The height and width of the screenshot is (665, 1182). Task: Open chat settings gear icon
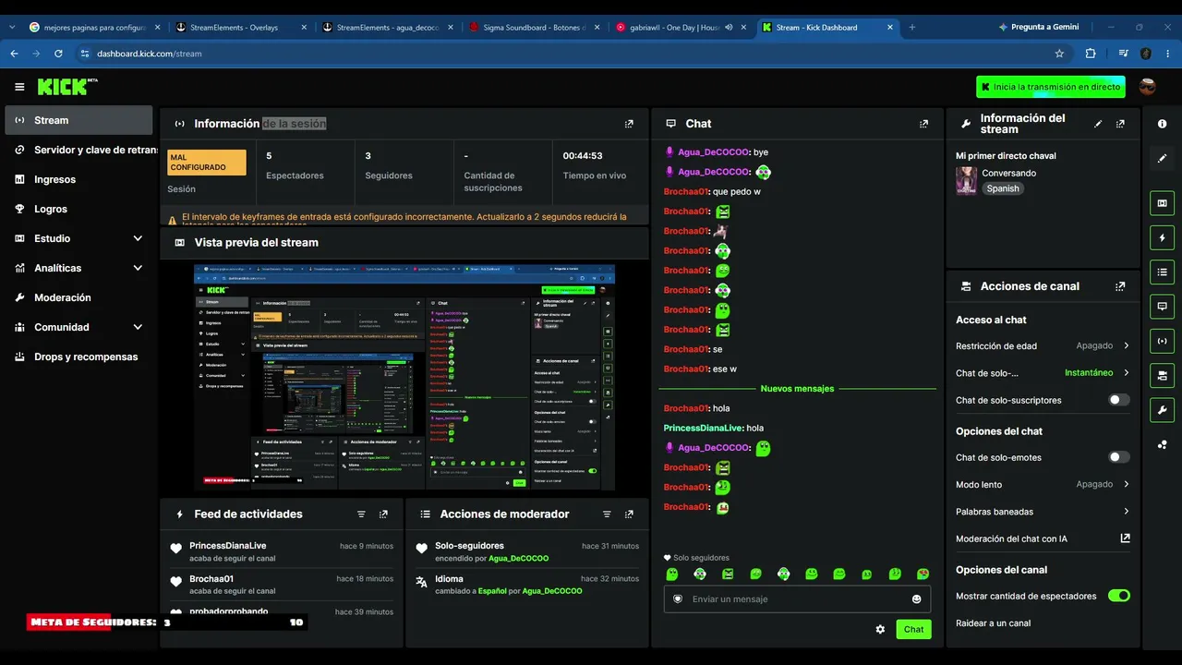pos(880,629)
